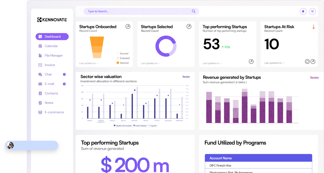Viewport: 324px width, 173px height.
Task: Refresh the Startups At Risk card
Action: tap(307, 62)
